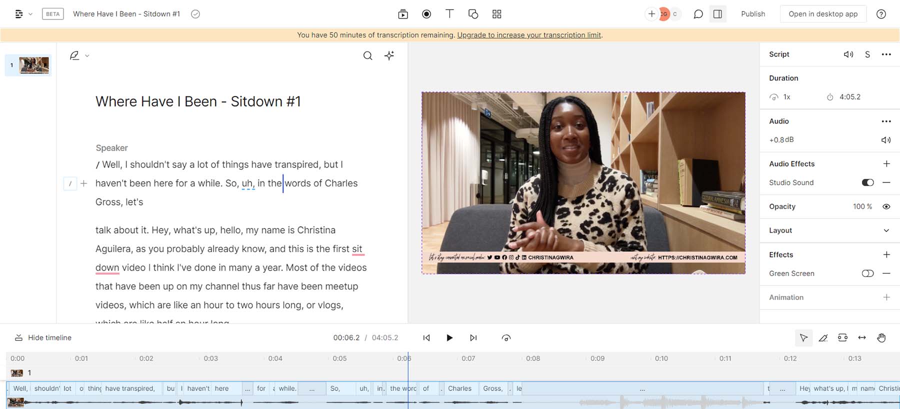Play the video
Screen dimensions: 900x409
point(449,338)
